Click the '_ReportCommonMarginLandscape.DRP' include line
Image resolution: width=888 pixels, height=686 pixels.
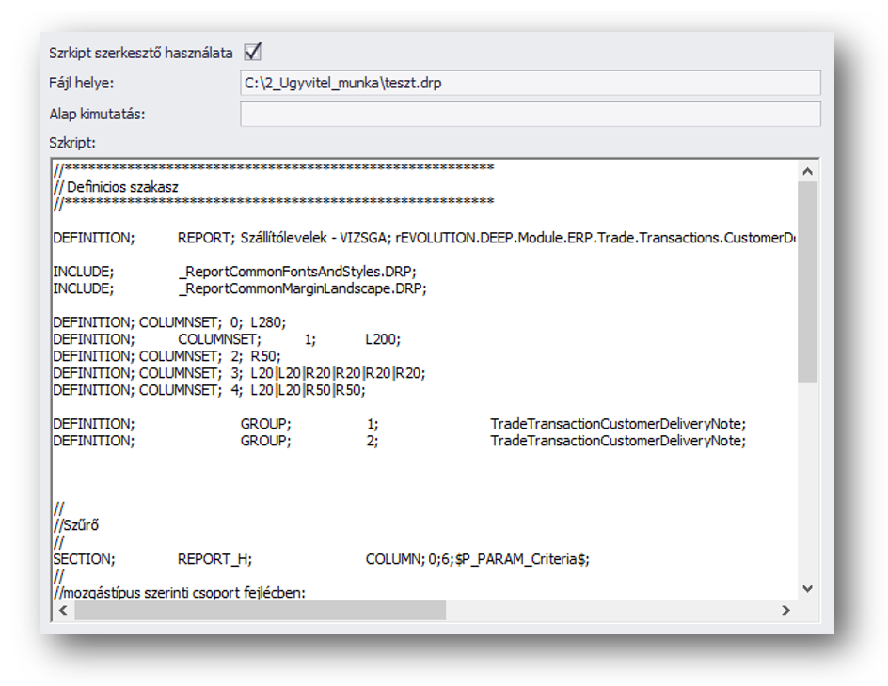(302, 288)
